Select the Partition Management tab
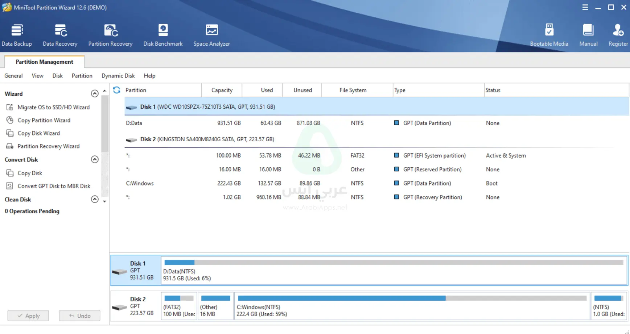The image size is (630, 334). [x=44, y=62]
